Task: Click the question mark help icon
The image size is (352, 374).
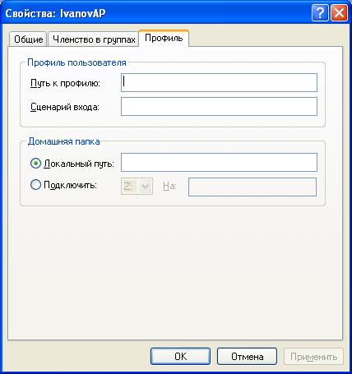Action: tap(320, 13)
